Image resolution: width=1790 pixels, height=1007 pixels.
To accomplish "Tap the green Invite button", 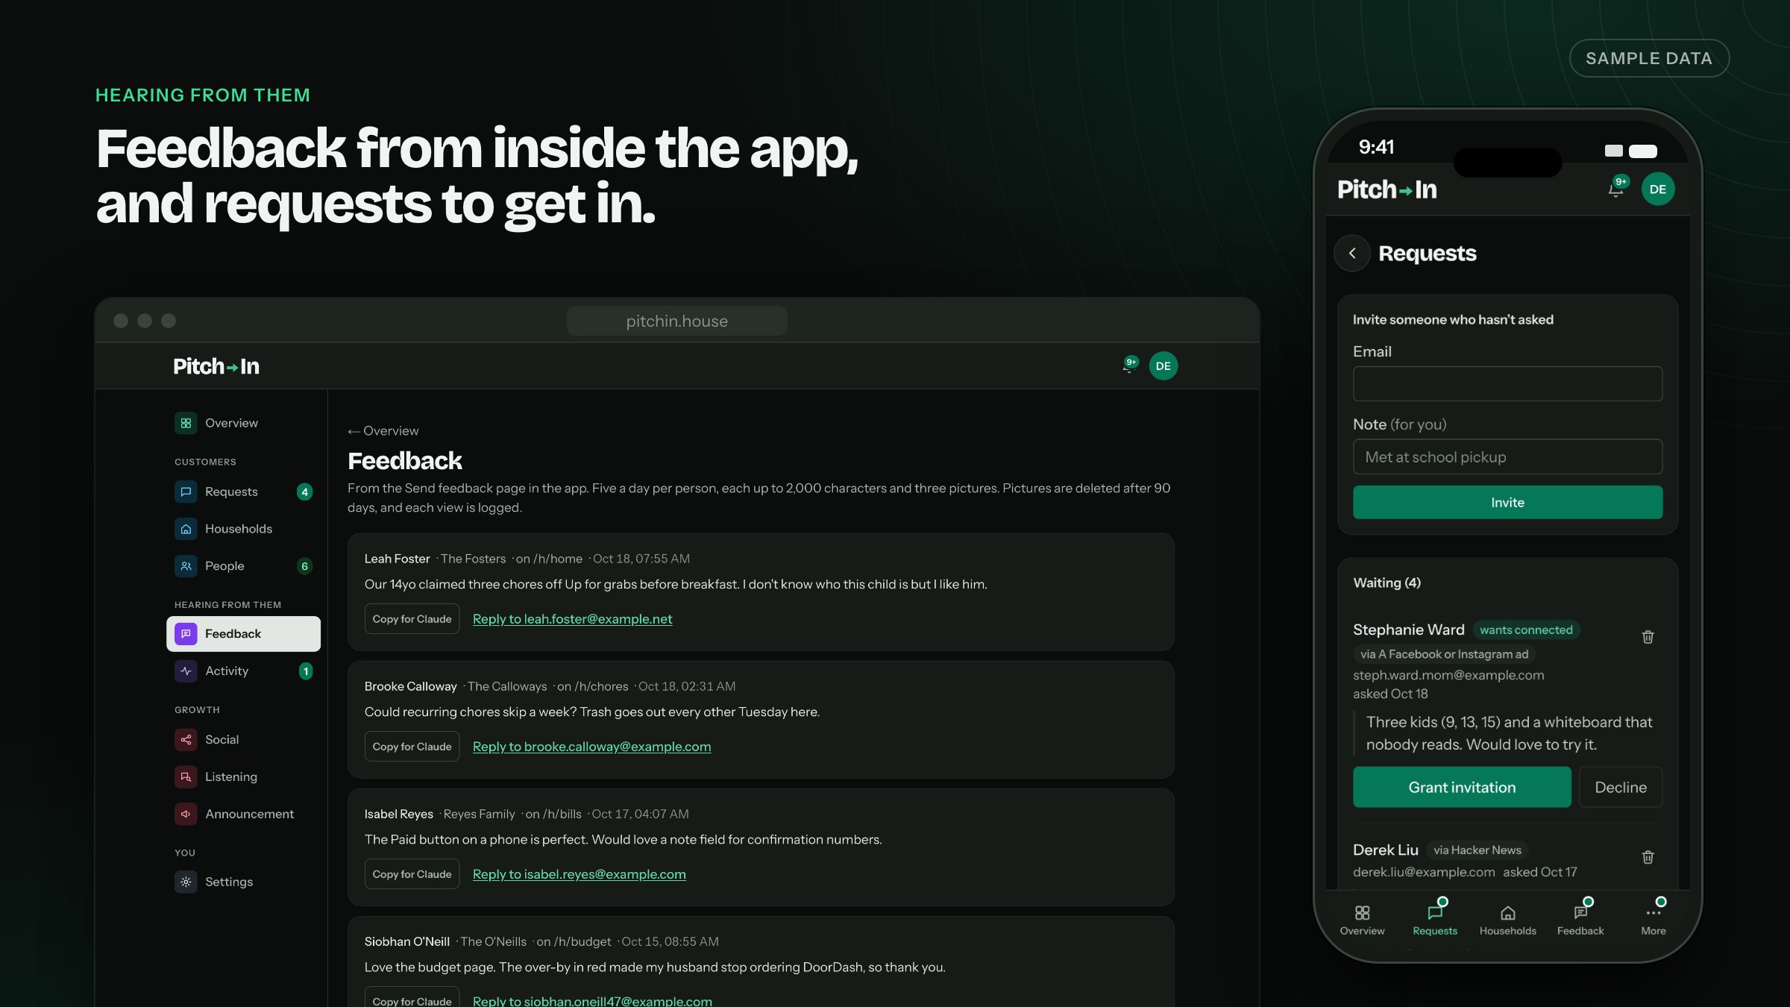I will pyautogui.click(x=1508, y=502).
